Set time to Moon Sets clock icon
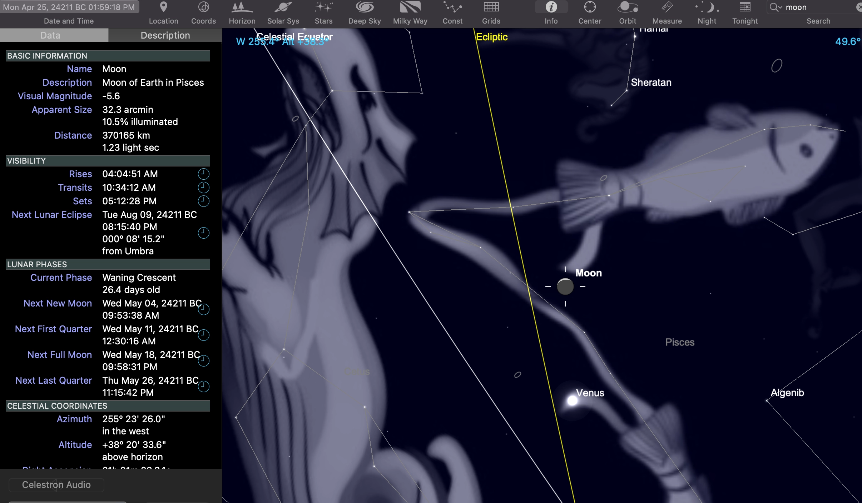Screen dimensions: 862x503 [x=203, y=201]
